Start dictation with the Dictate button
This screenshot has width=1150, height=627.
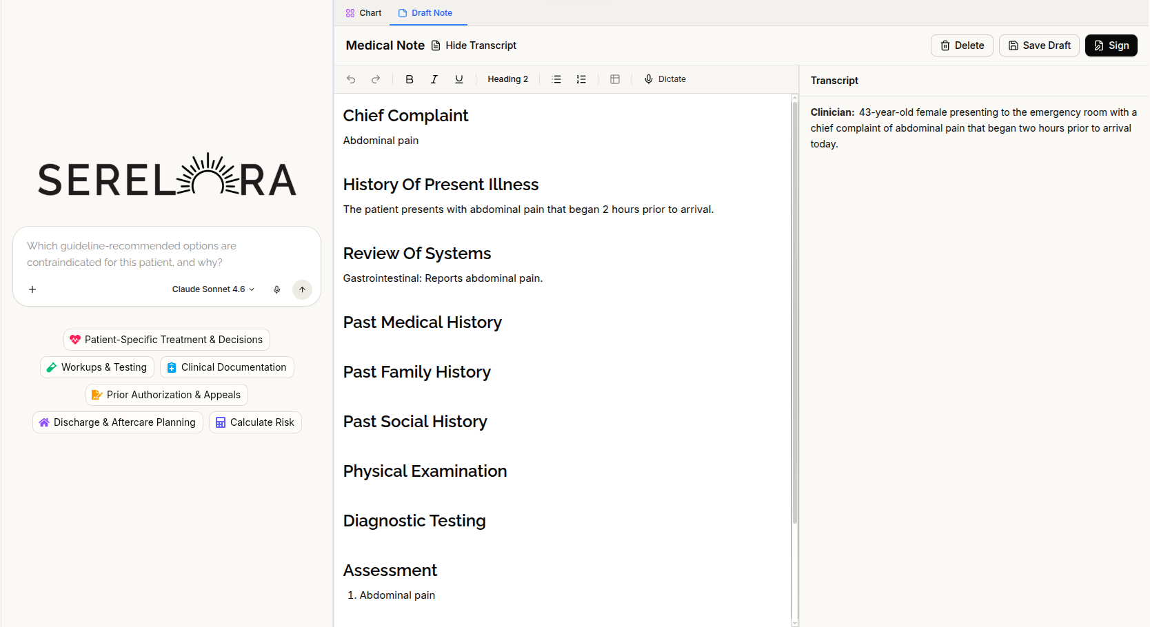pyautogui.click(x=665, y=79)
